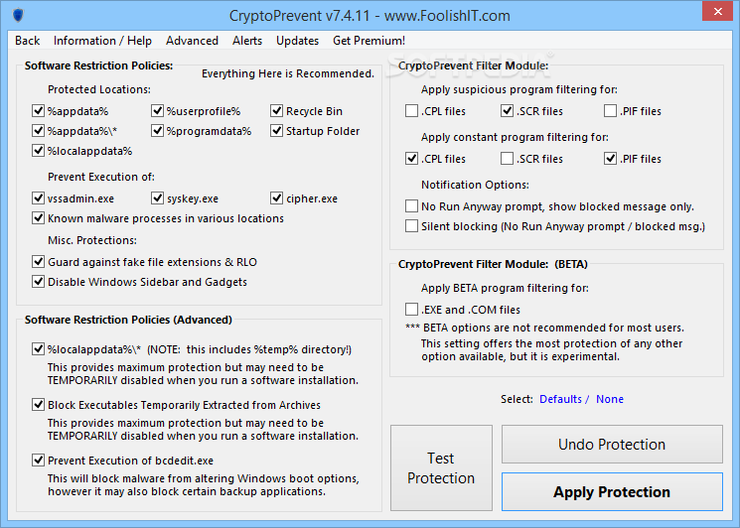740x528 pixels.
Task: Uncheck Block Executables Temporarily Extracted from Archives
Action: (38, 405)
